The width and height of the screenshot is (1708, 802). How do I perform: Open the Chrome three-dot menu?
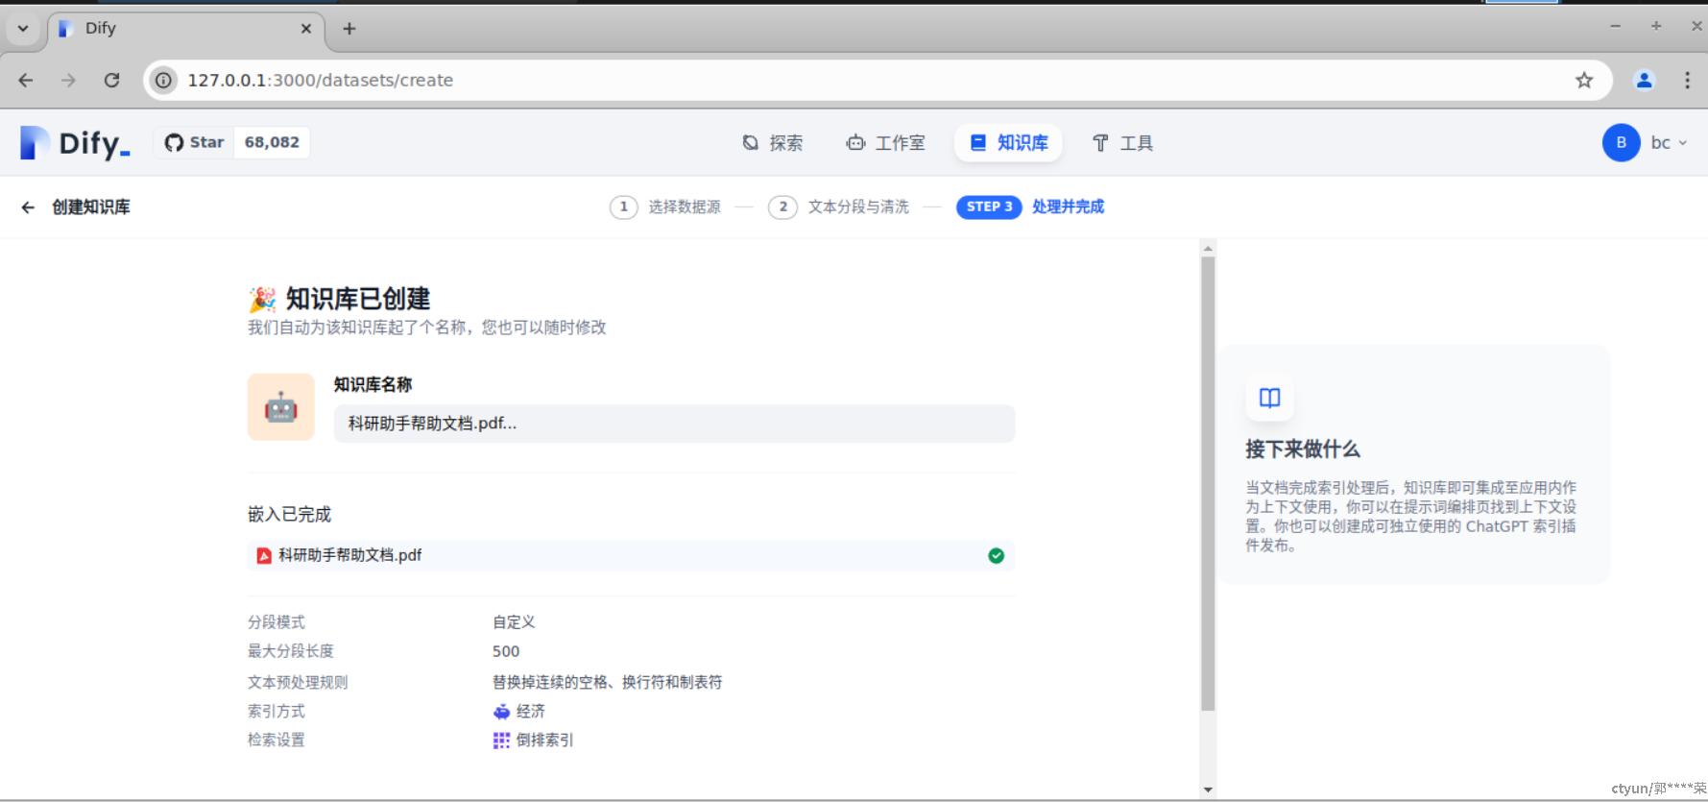click(x=1687, y=81)
